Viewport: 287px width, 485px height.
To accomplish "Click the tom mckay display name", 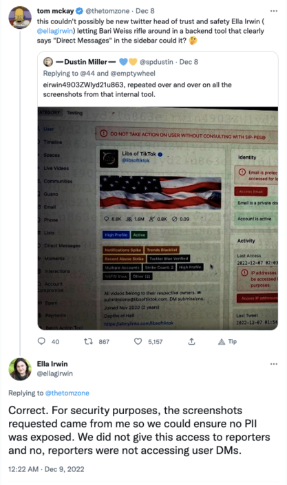I will (x=56, y=11).
